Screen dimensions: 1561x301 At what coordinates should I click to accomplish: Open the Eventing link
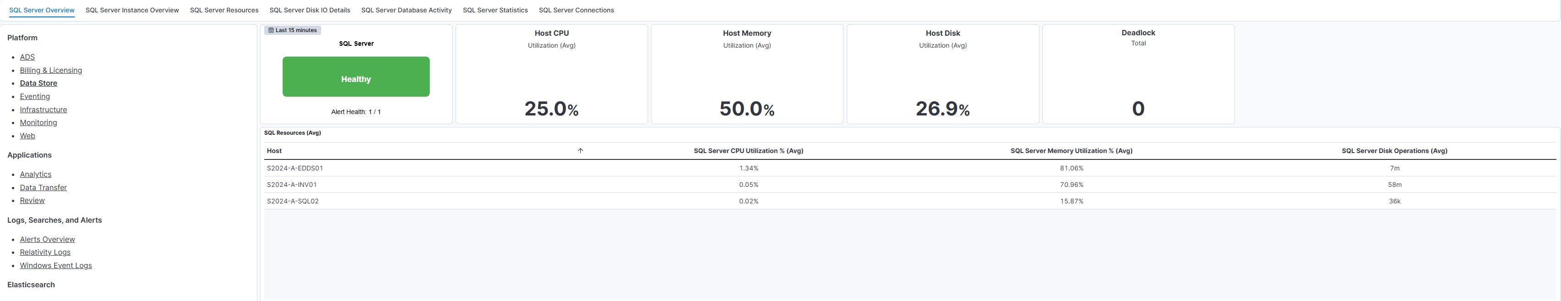coord(34,96)
